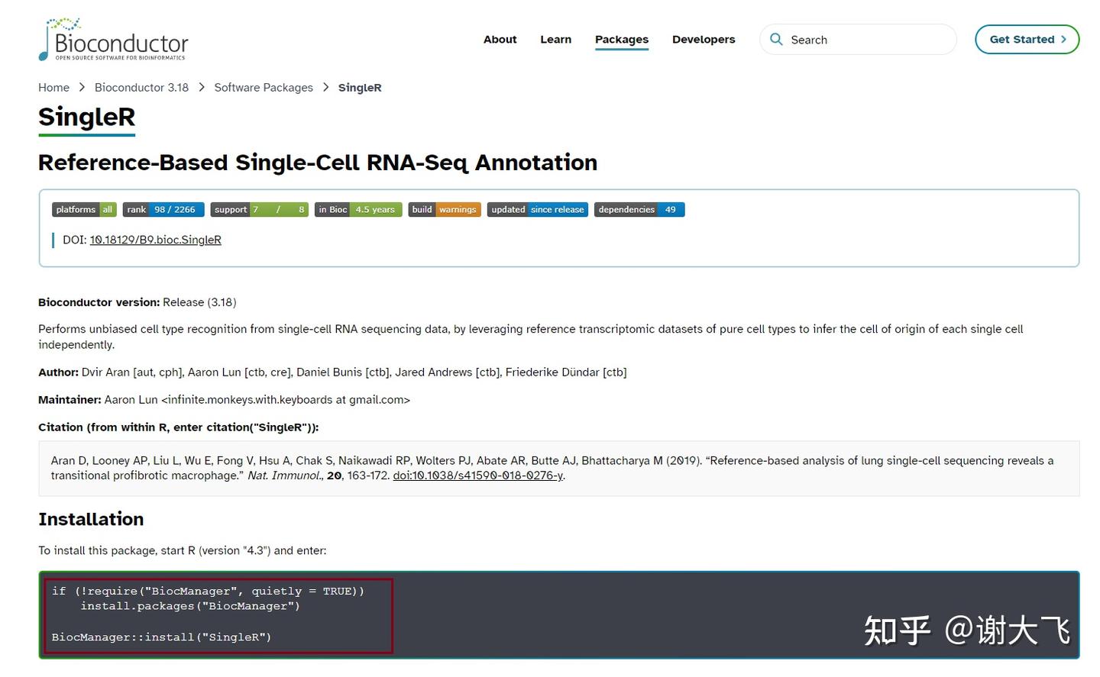Viewport: 1100px width, 677px height.
Task: Click the search magnifier icon
Action: 777,39
